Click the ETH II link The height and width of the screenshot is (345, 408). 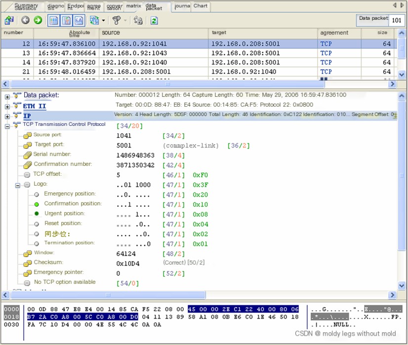pyautogui.click(x=35, y=106)
